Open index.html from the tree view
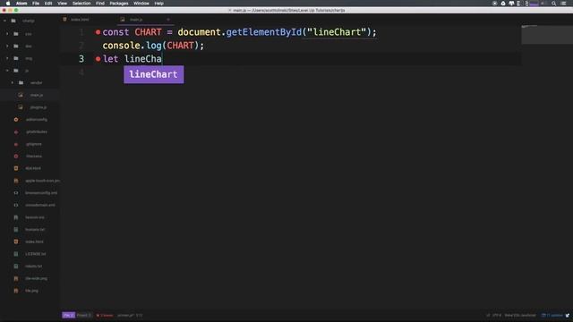 34,241
